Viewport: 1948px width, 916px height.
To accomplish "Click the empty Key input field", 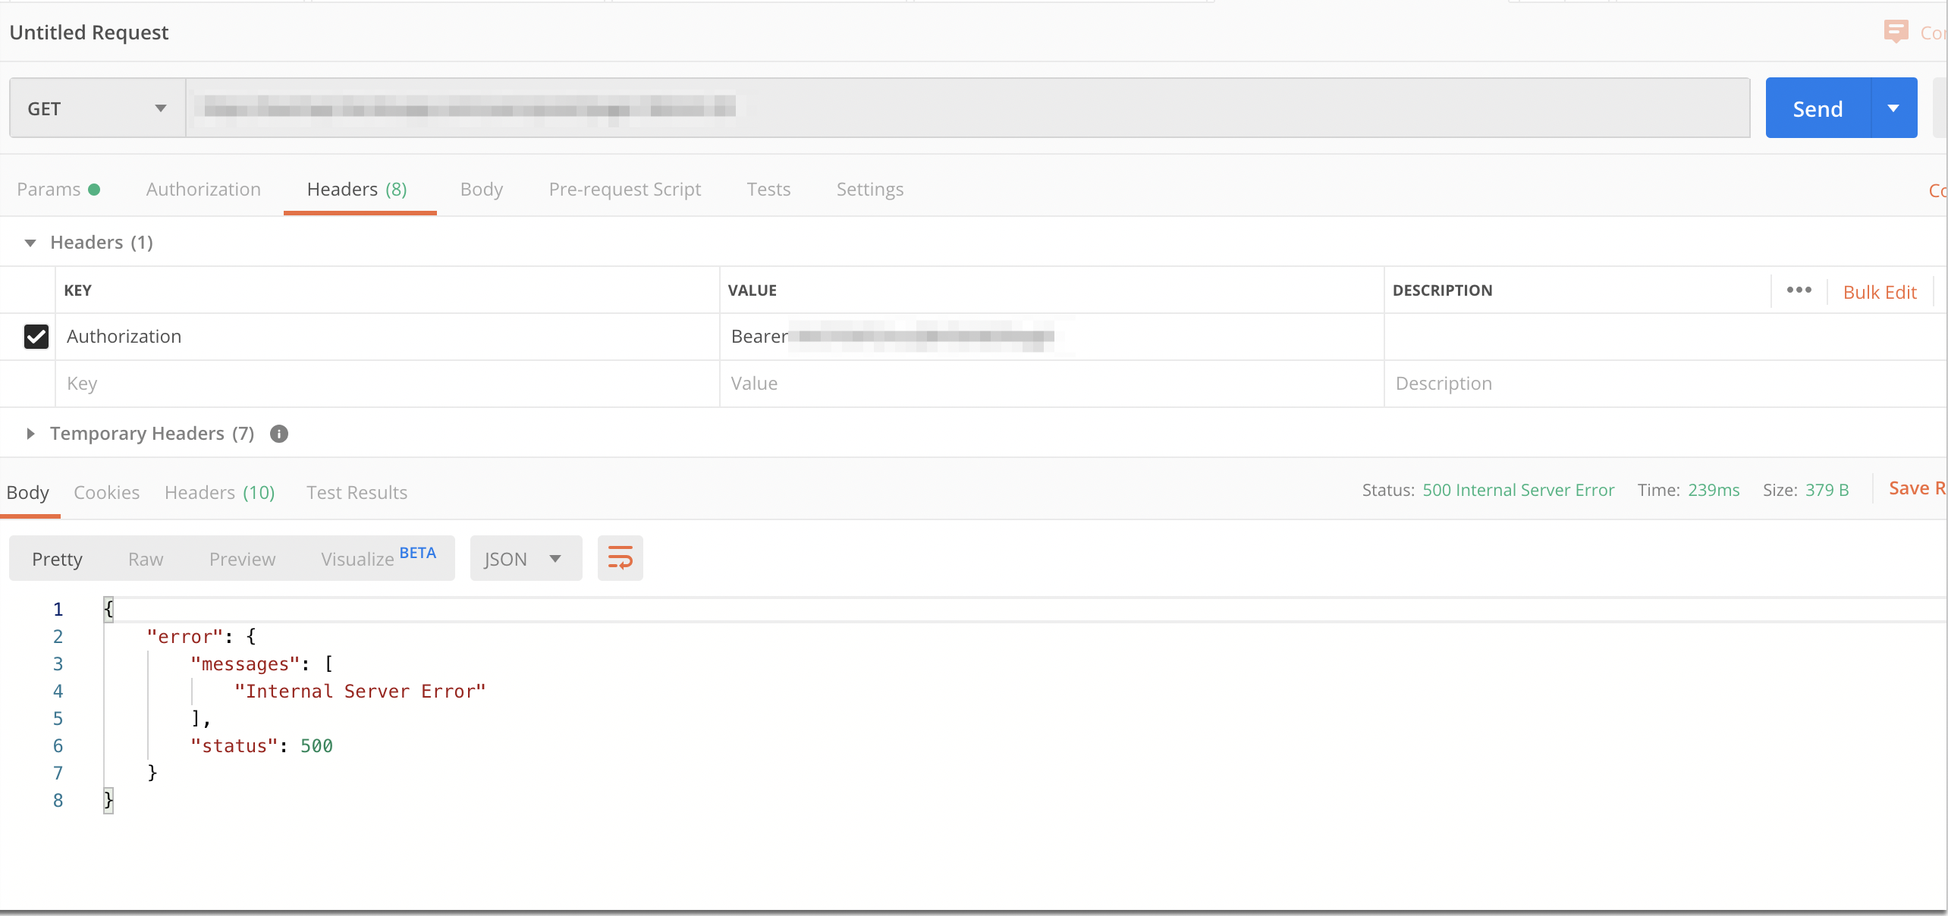I will pyautogui.click(x=387, y=384).
